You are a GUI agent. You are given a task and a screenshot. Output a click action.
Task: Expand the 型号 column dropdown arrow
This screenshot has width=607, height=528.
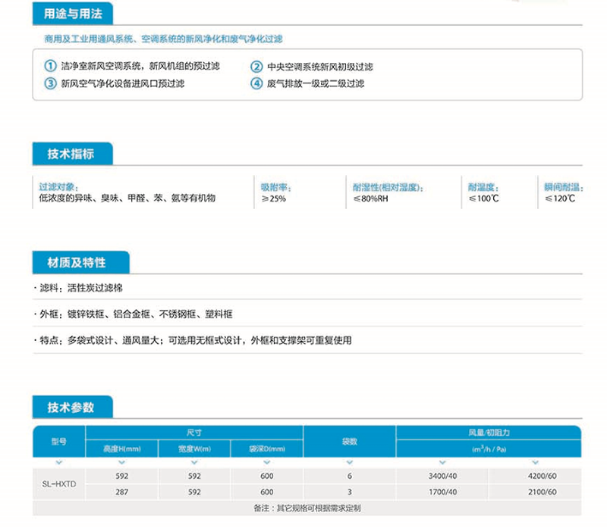point(58,461)
